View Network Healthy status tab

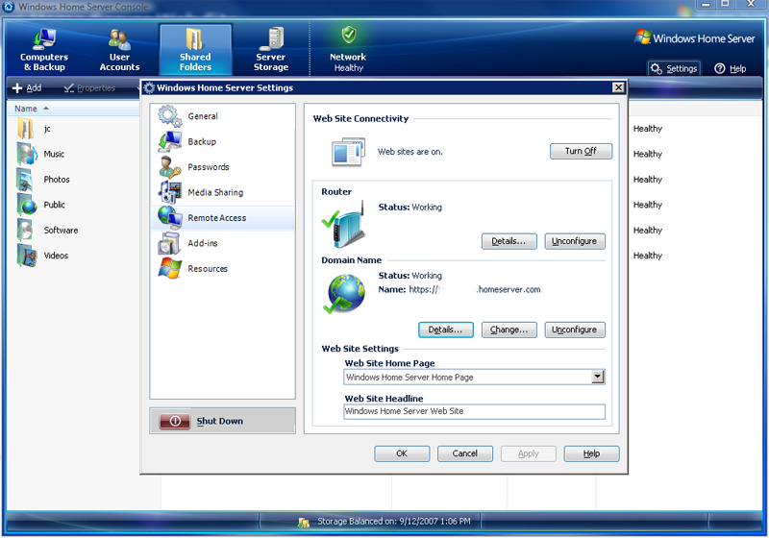[348, 50]
